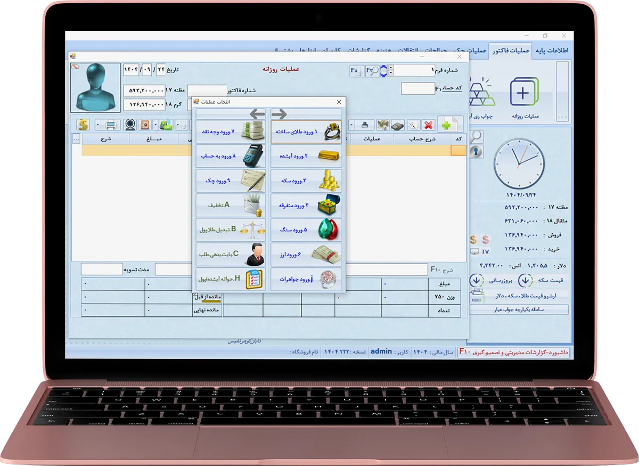Click the green plus new row icon
The width and height of the screenshot is (639, 466).
point(446,125)
